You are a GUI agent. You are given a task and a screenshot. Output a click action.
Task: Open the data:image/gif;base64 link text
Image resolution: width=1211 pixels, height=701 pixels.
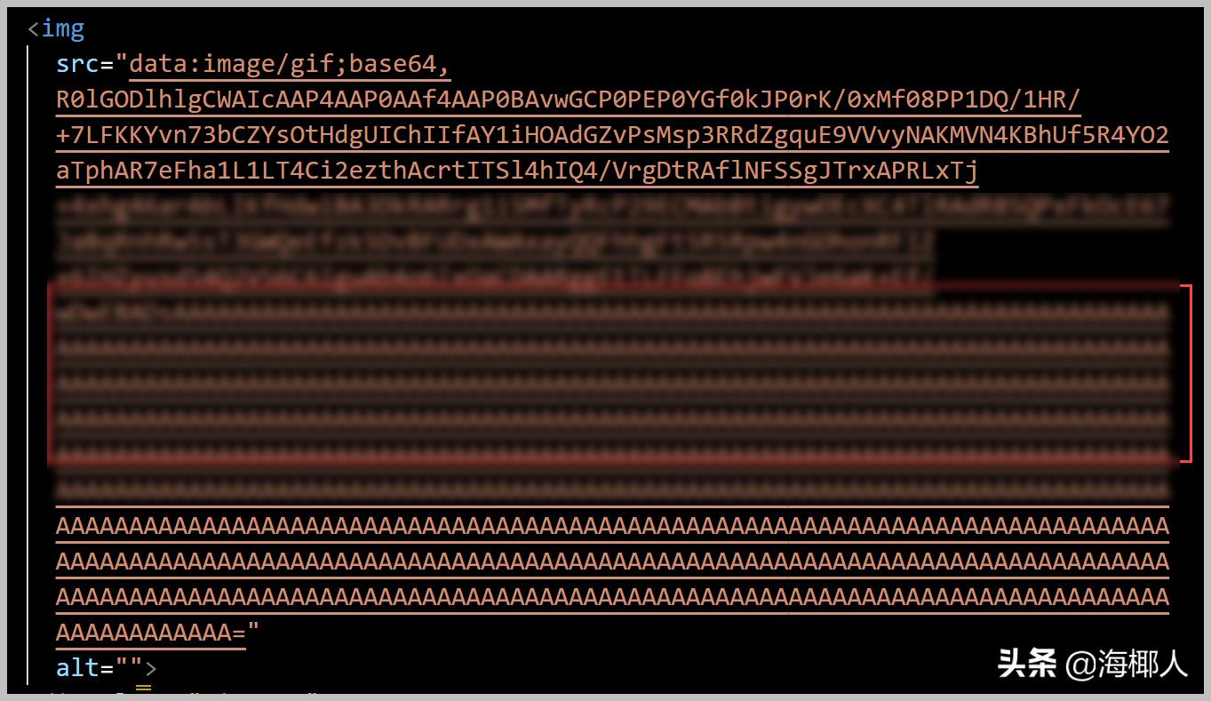pyautogui.click(x=291, y=65)
